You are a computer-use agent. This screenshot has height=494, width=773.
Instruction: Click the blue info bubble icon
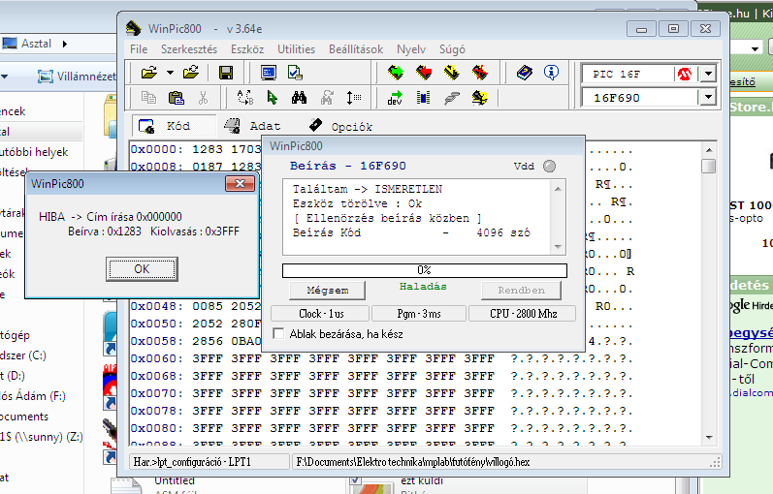pyautogui.click(x=551, y=73)
